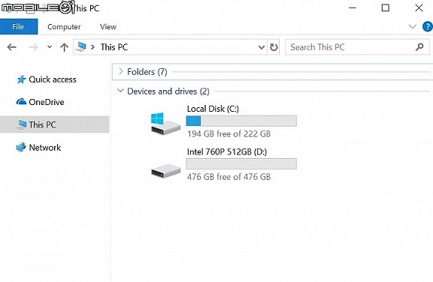Go up one folder level
433x282 pixels.
[x=64, y=47]
